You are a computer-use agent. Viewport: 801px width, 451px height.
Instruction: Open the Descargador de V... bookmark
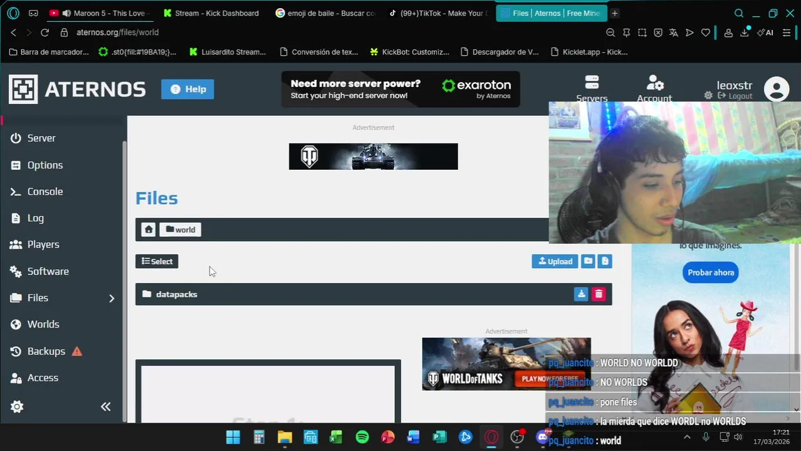point(500,52)
